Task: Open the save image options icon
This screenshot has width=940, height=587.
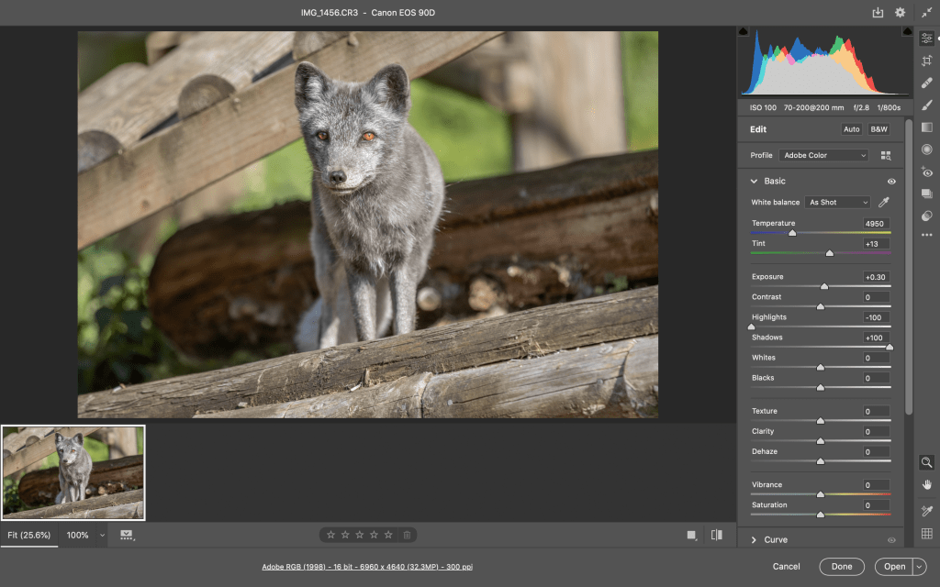Action: [878, 13]
